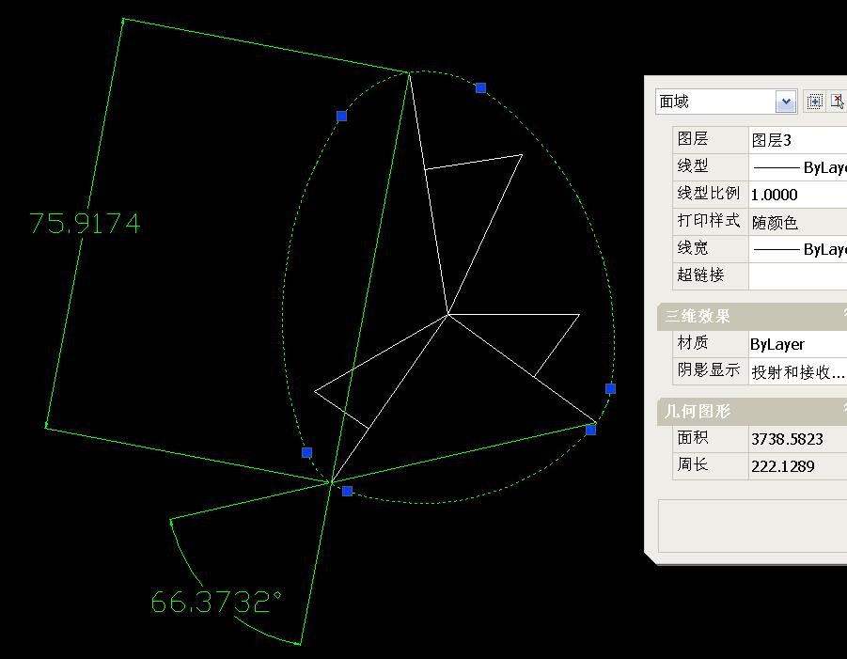Viewport: 847px width, 659px height.
Task: Select the blue grip left of the lower intersection point
Action: pos(306,452)
